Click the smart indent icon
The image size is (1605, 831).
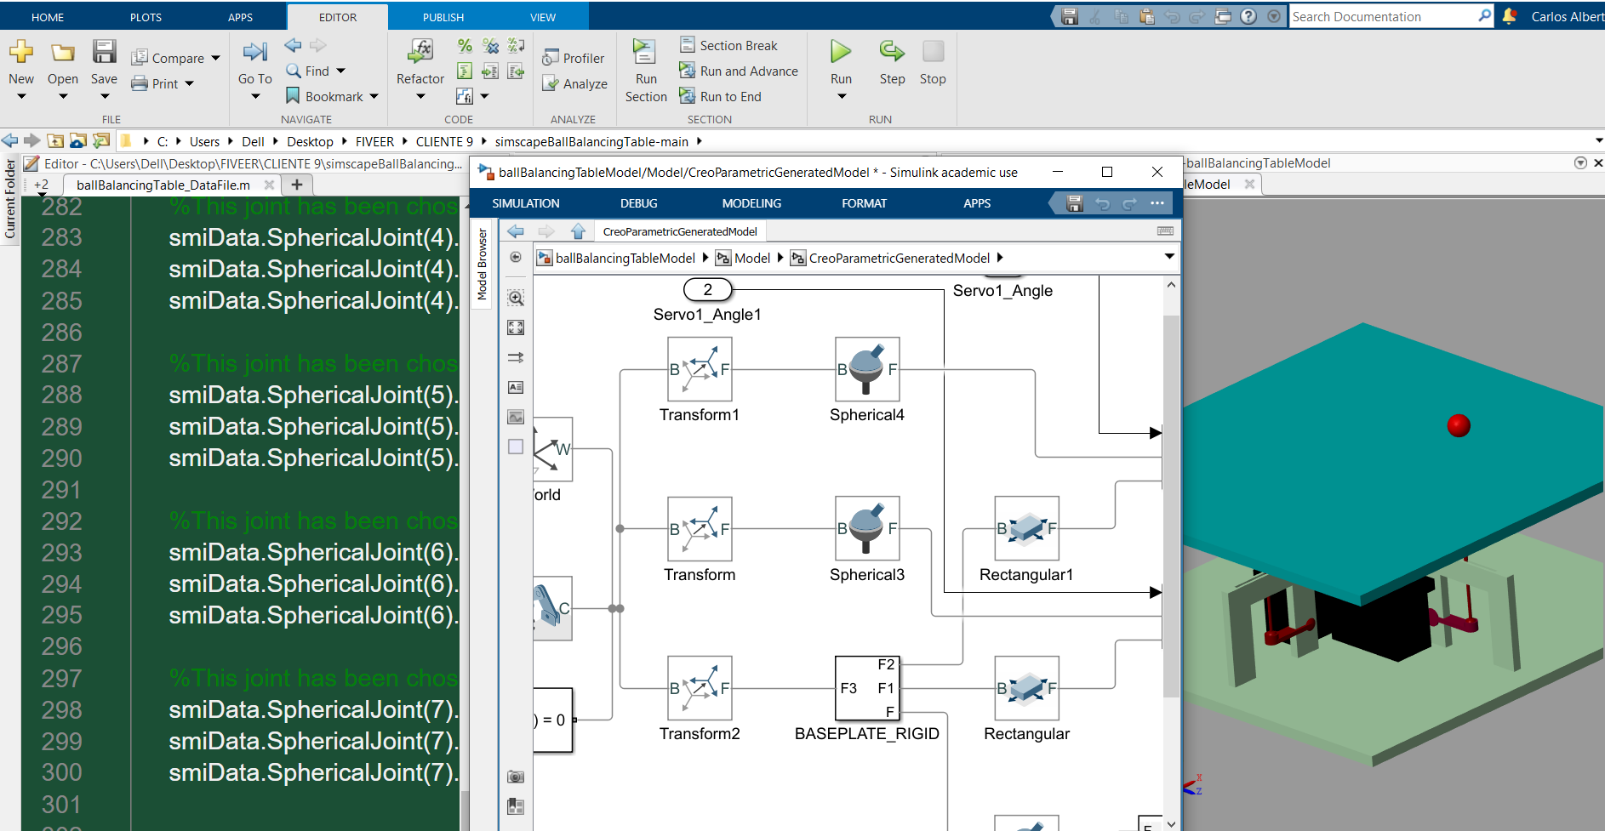(465, 71)
